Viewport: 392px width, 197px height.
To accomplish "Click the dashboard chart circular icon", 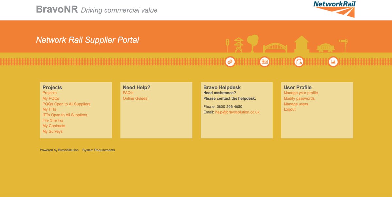I will (x=265, y=62).
